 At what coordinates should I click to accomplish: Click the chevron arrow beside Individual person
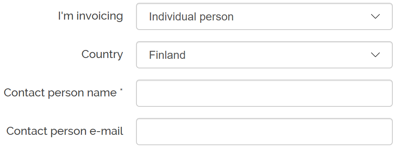375,16
